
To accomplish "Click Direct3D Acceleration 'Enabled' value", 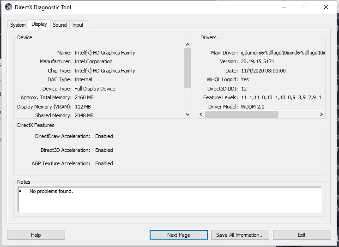I will tap(104, 150).
